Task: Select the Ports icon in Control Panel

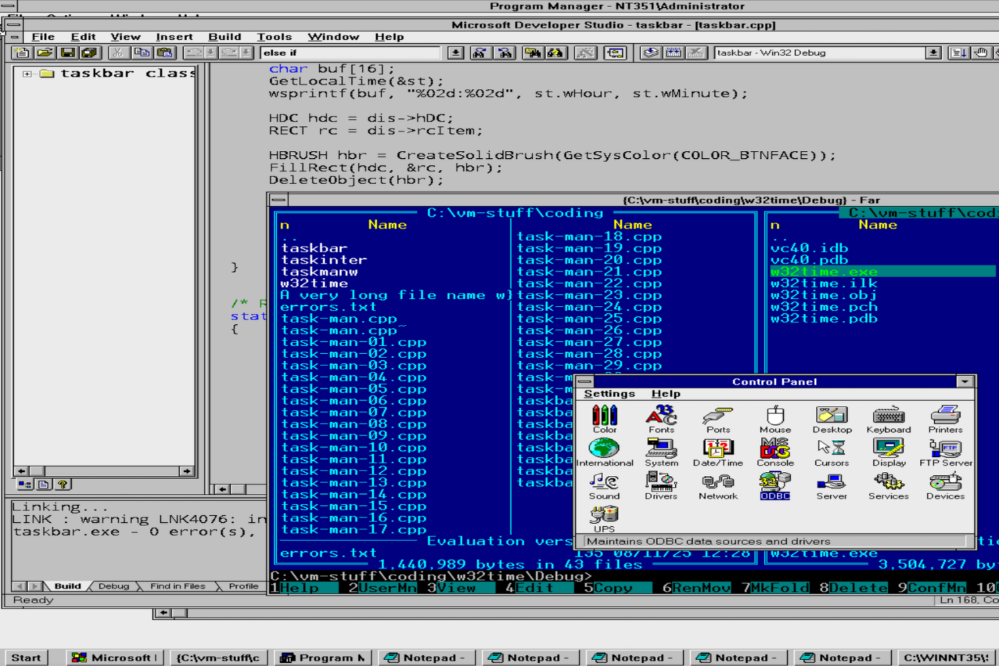Action: 718,419
